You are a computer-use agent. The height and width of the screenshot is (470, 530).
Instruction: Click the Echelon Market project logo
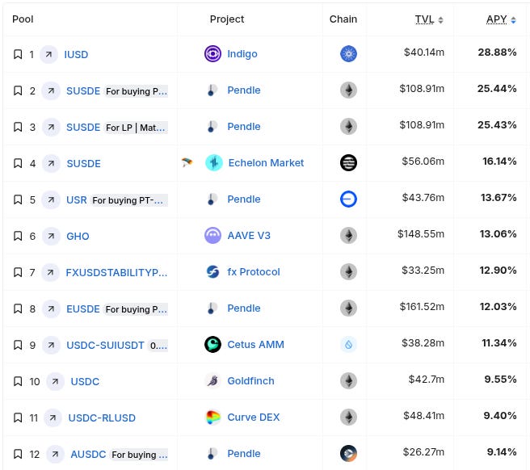coord(214,163)
